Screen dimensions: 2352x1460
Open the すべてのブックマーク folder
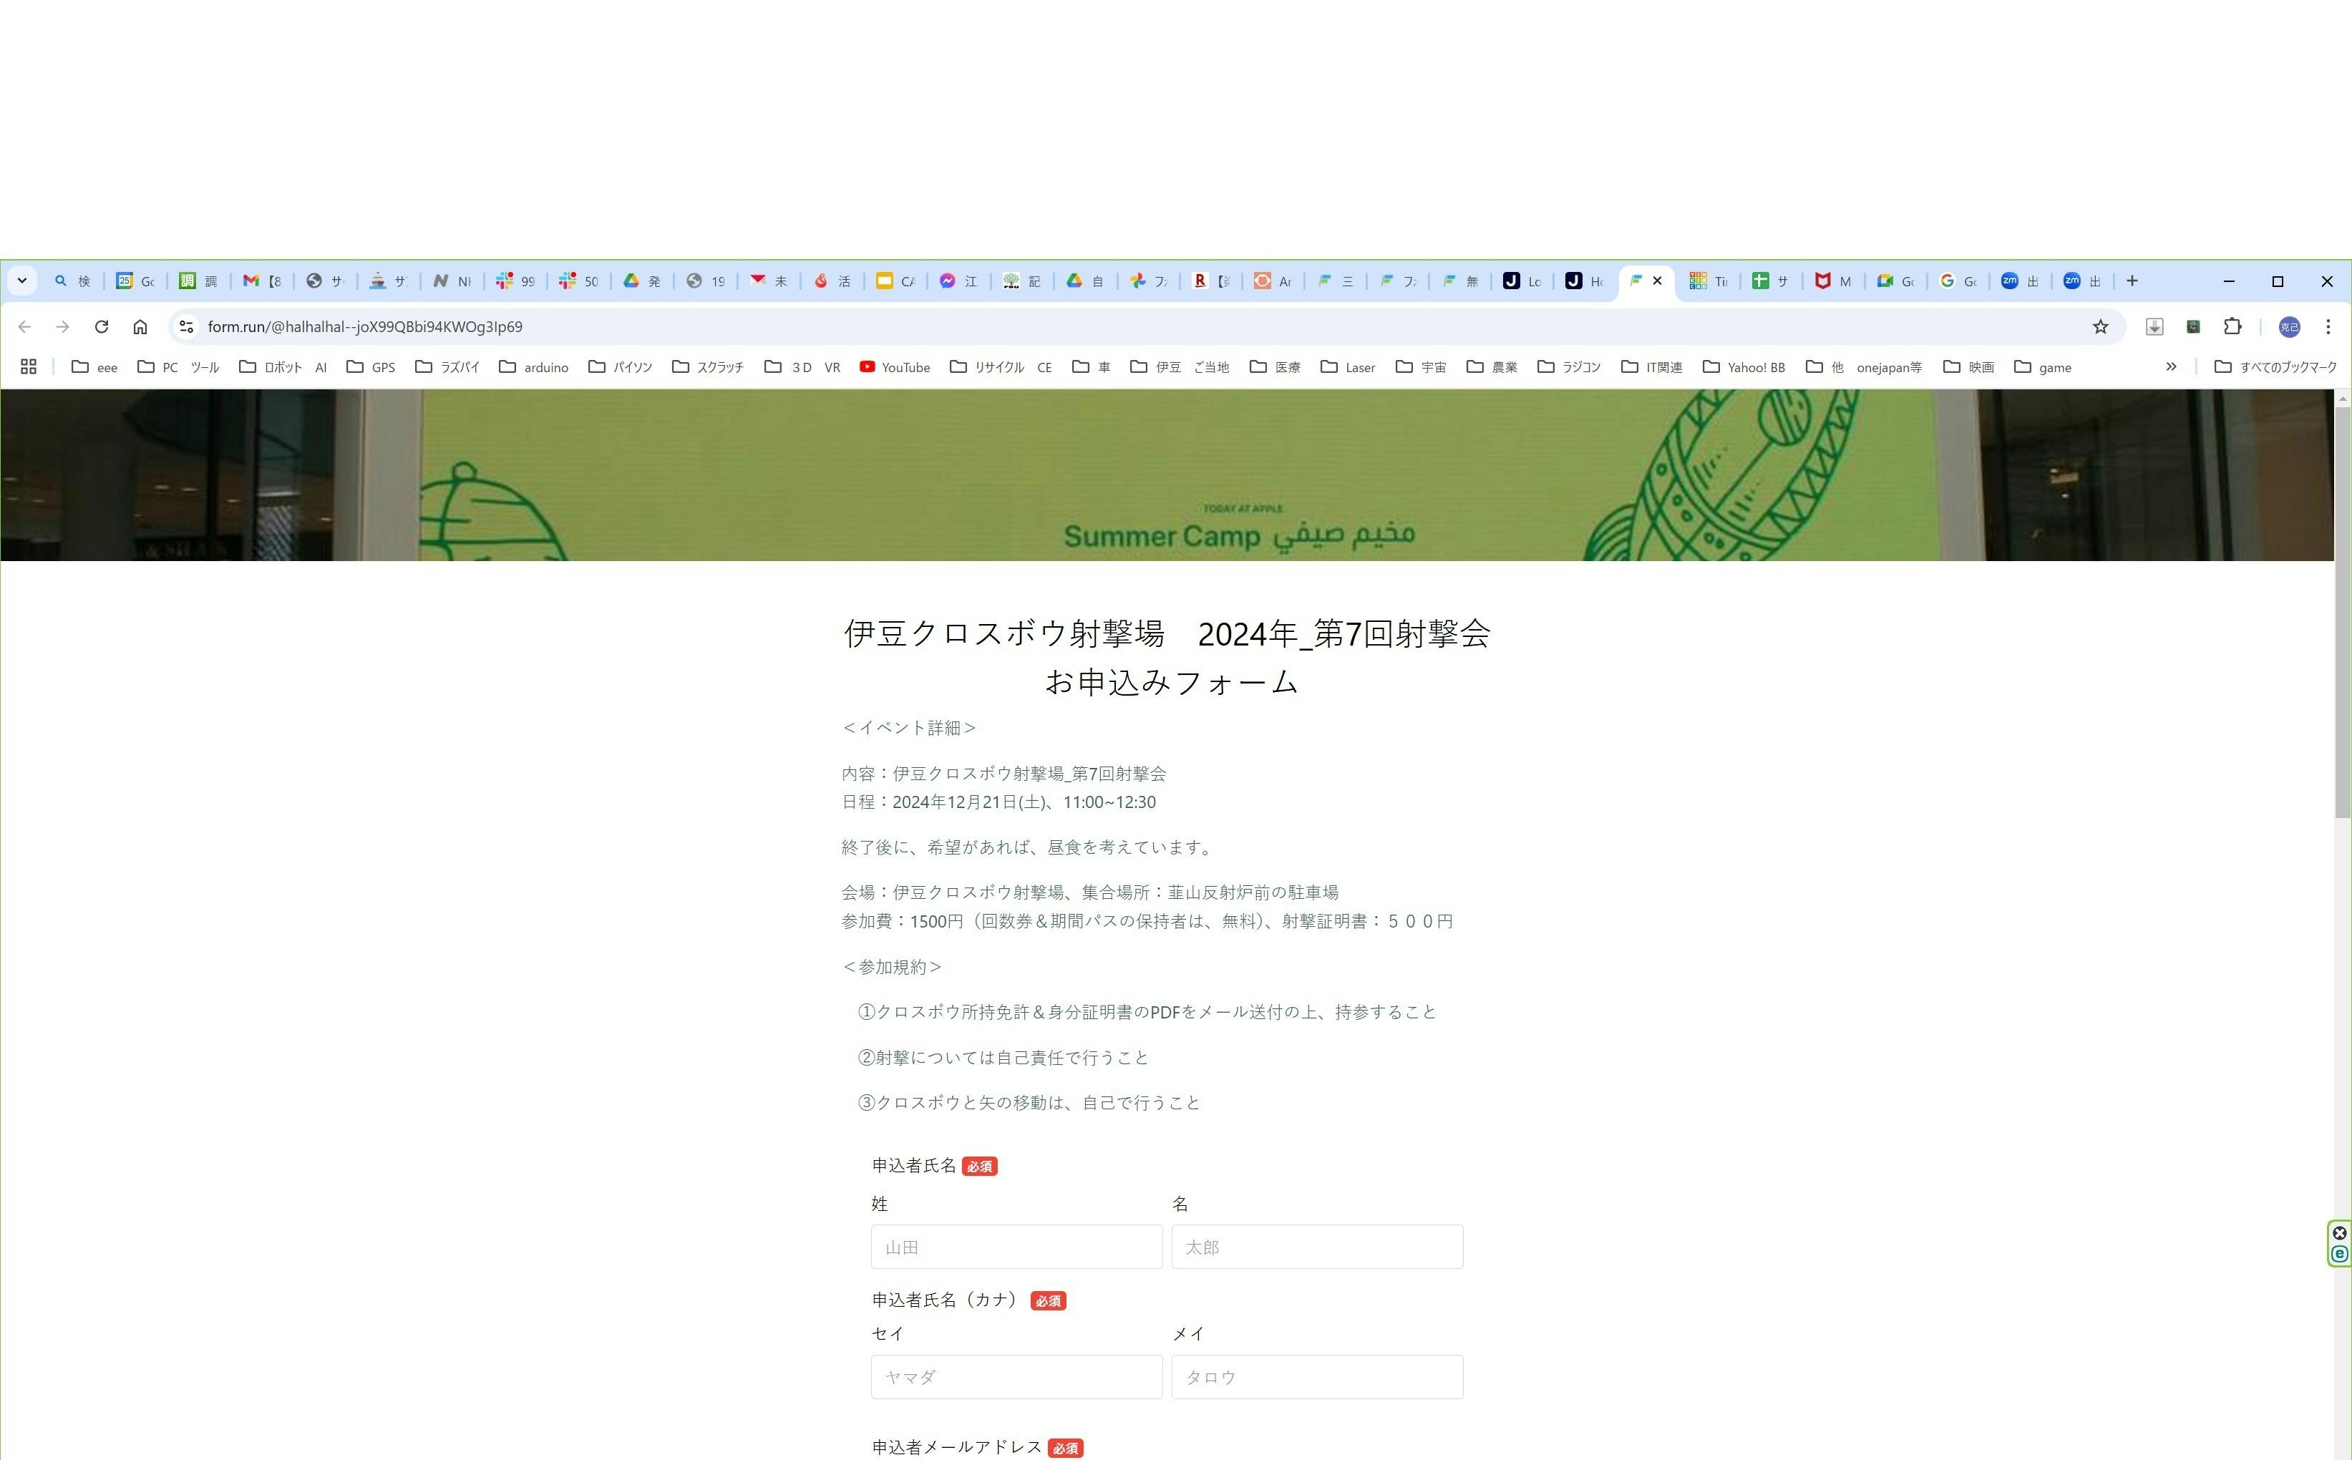(2275, 367)
